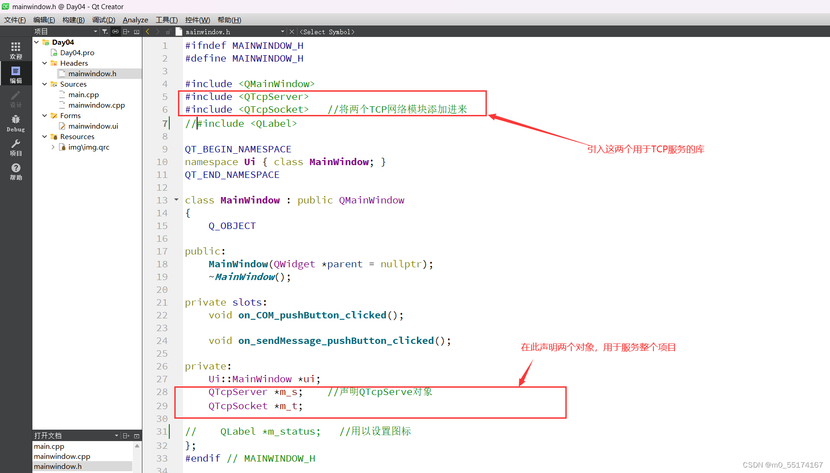Fold the MainWindow class at line 13

[176, 200]
